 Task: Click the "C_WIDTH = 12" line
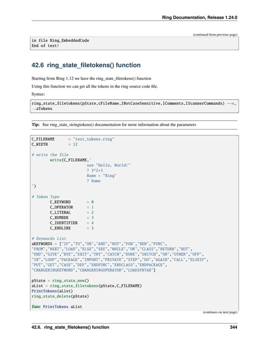click(x=54, y=145)
